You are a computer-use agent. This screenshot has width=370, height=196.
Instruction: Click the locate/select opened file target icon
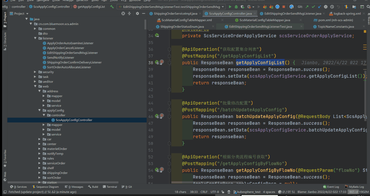123,13
